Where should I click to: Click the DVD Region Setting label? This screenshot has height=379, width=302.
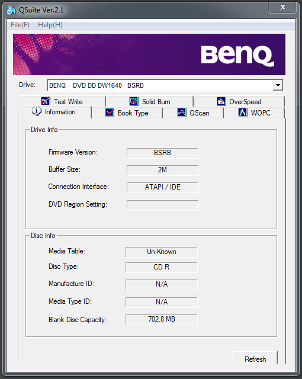tap(78, 204)
